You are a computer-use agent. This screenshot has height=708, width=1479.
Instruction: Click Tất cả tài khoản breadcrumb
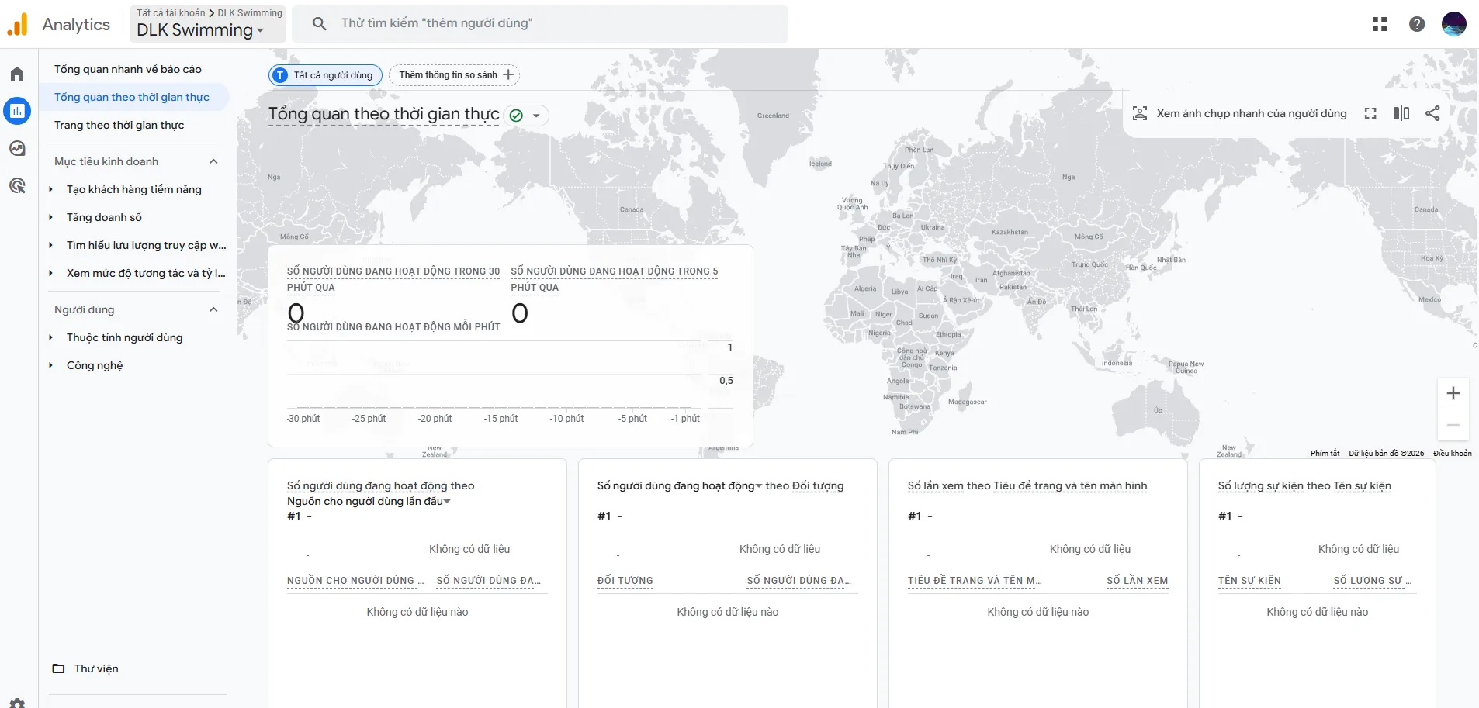(x=171, y=13)
